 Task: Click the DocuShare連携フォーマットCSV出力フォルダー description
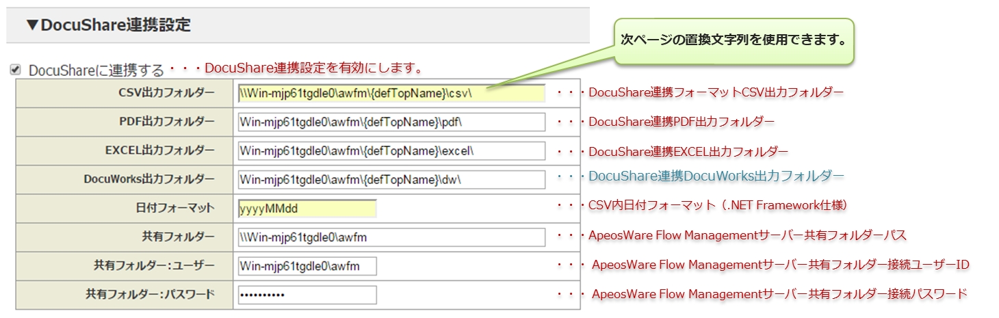tap(716, 92)
